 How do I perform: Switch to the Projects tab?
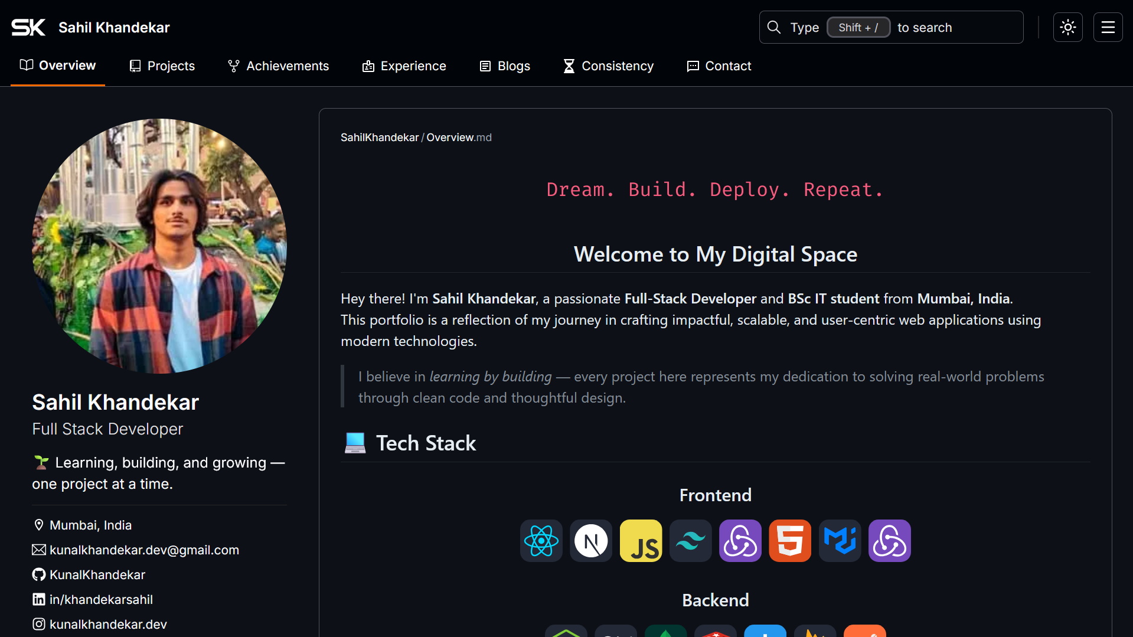tap(162, 66)
